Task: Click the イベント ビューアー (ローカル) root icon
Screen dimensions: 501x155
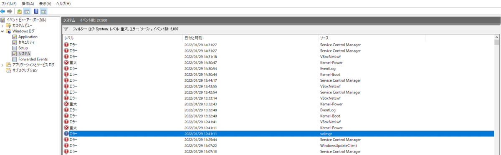Action: click(x=3, y=20)
